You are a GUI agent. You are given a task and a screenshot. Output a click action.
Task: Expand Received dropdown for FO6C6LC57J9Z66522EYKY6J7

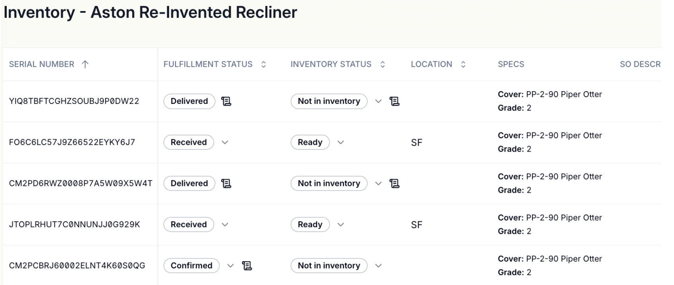click(x=225, y=142)
